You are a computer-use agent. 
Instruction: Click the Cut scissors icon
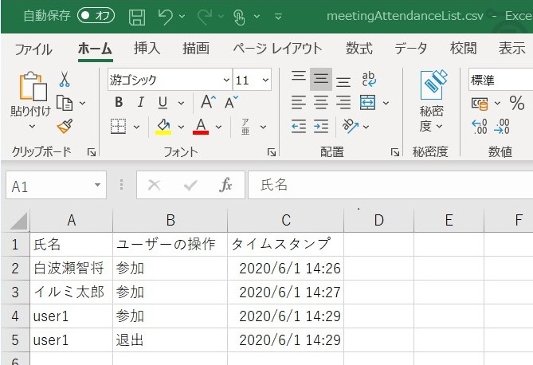tap(65, 79)
